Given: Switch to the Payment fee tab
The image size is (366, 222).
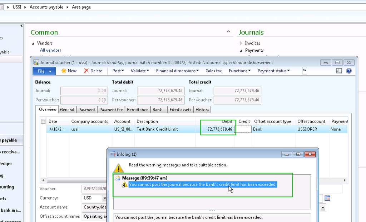Looking at the screenshot, I should (111, 110).
